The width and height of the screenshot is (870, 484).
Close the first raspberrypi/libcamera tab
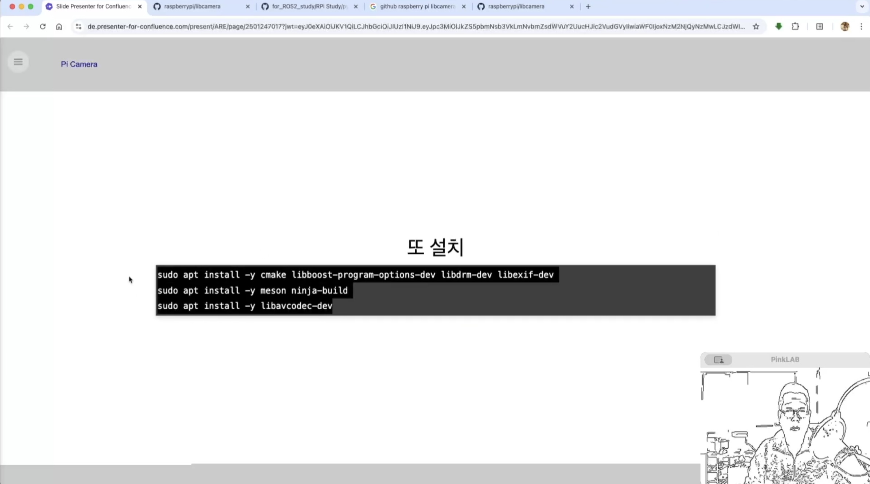tap(248, 7)
